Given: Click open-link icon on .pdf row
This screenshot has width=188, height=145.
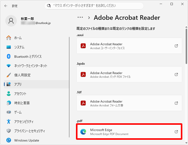Looking at the screenshot, I should [x=176, y=132].
